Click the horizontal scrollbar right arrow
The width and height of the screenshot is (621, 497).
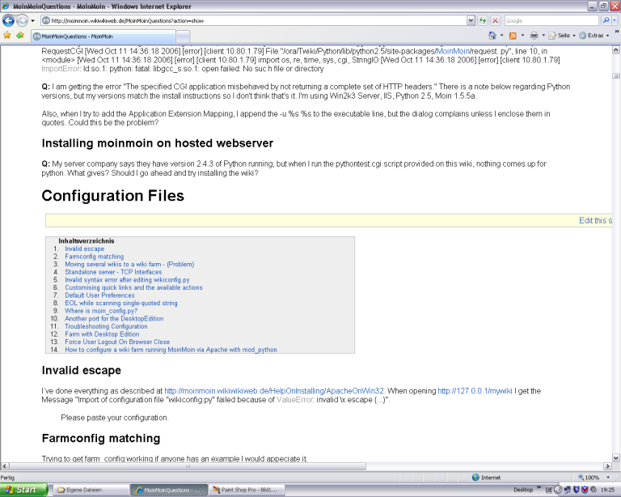(x=608, y=466)
